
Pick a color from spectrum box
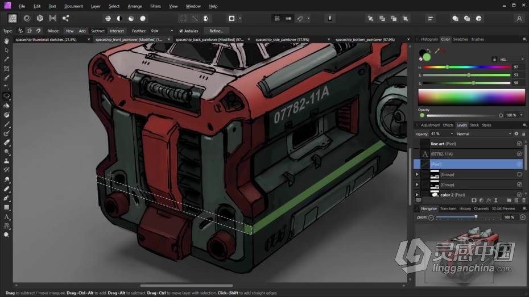472,97
